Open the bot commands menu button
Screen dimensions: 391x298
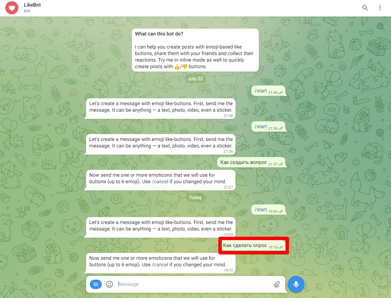(x=96, y=284)
